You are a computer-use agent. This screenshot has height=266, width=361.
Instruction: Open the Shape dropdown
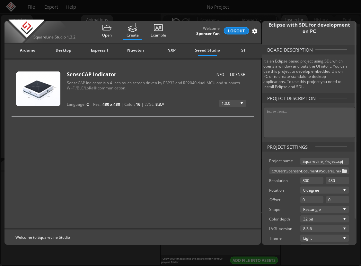(324, 210)
